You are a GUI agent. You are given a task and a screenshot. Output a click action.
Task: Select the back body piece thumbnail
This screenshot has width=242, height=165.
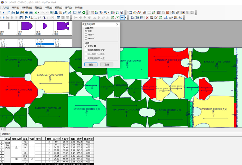click(27, 28)
